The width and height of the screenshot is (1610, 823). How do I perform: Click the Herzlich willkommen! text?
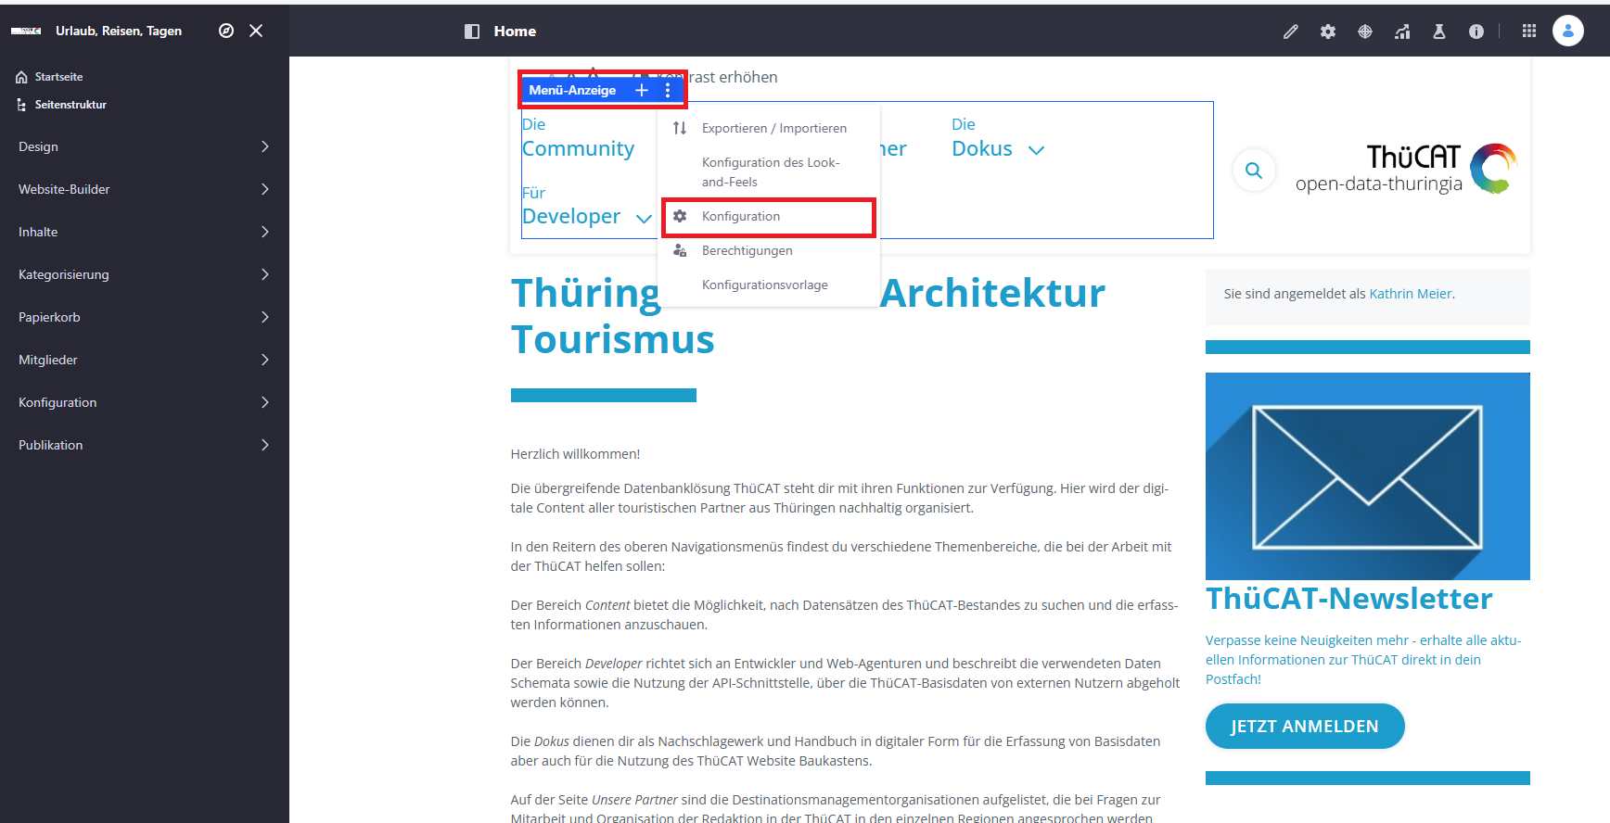[x=575, y=454]
